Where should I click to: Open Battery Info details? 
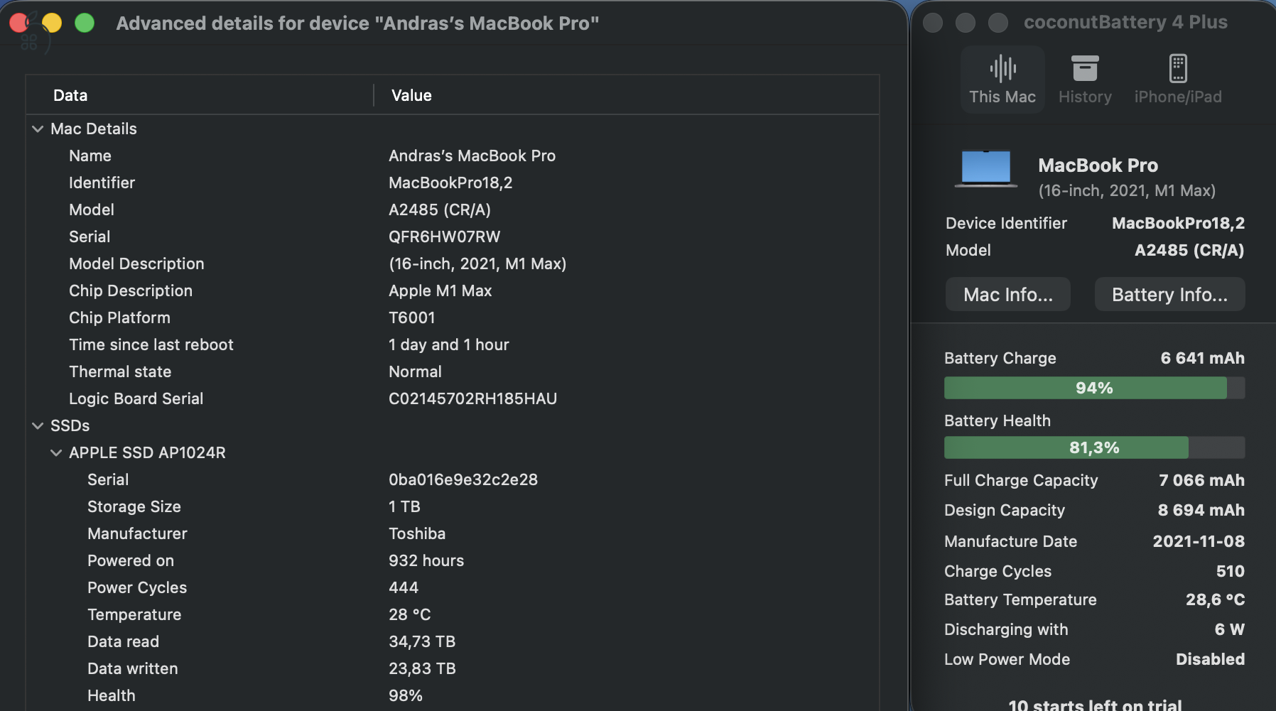[1169, 294]
